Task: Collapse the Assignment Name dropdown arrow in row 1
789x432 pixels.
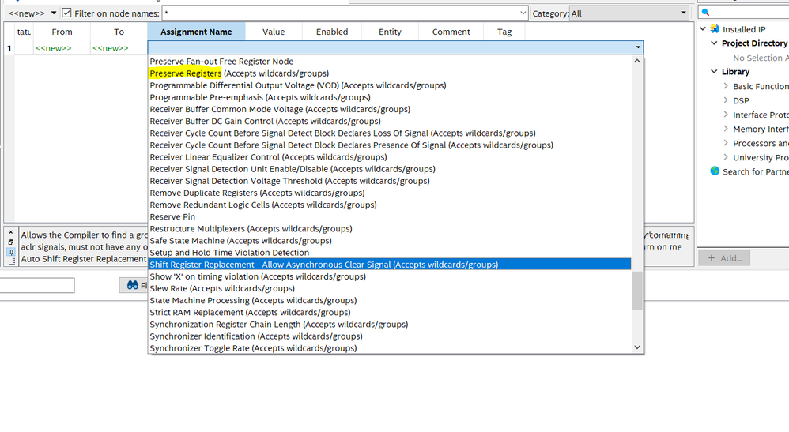Action: [638, 47]
